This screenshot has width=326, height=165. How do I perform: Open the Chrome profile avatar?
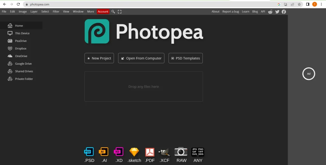[x=315, y=4]
